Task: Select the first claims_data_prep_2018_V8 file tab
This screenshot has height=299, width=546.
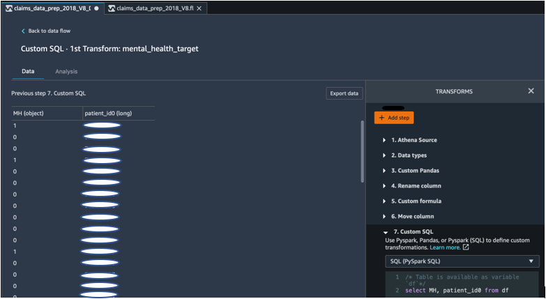Action: tap(52, 8)
